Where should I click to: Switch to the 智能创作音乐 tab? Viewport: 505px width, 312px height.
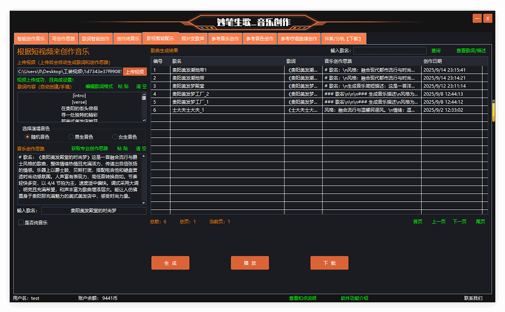point(31,39)
